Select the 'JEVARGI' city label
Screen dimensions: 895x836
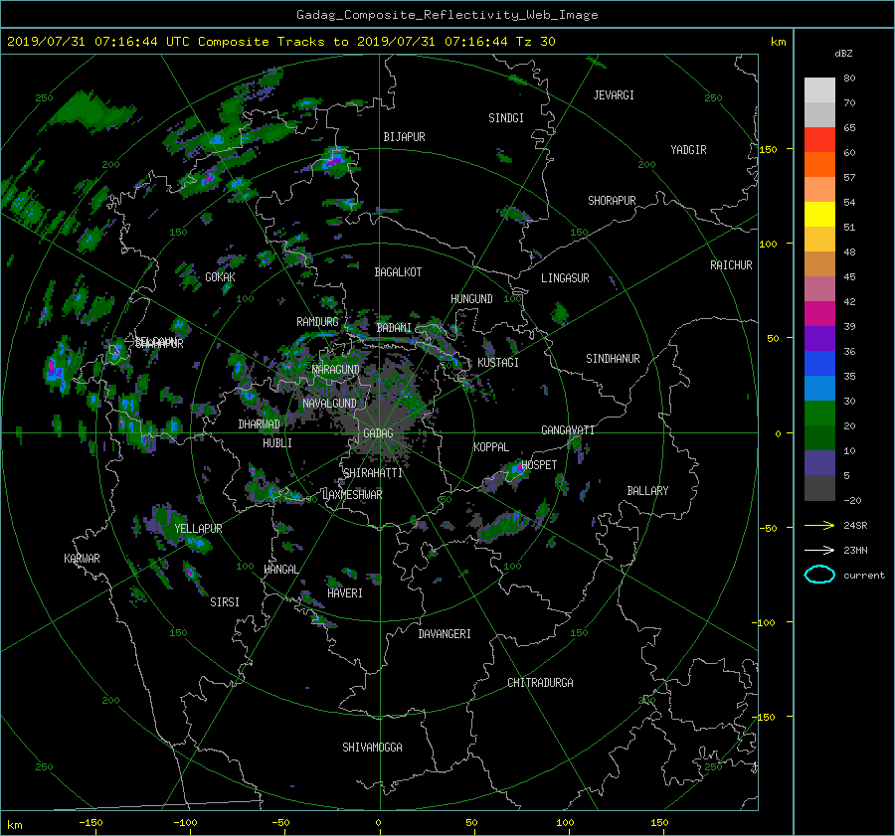click(614, 95)
